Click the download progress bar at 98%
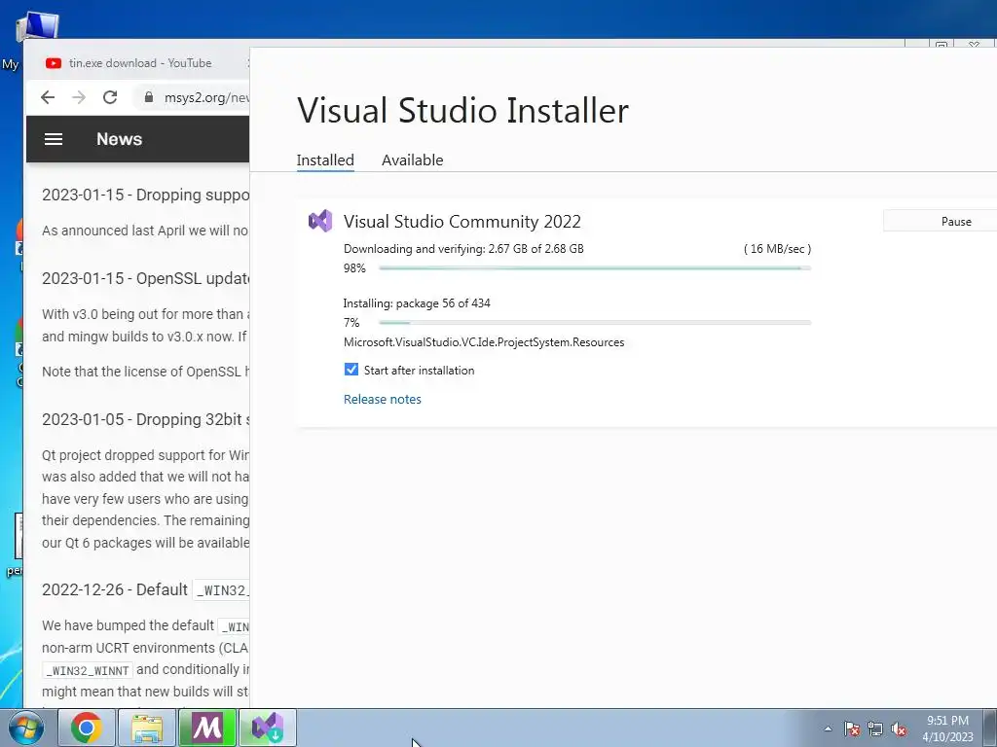Viewport: 997px width, 747px height. pos(595,268)
